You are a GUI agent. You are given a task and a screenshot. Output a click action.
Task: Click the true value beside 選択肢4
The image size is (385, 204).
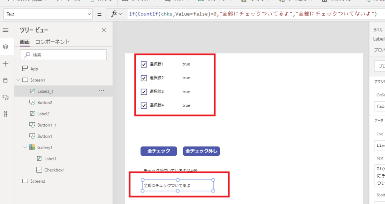point(186,106)
